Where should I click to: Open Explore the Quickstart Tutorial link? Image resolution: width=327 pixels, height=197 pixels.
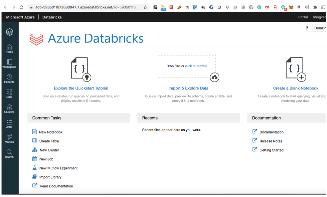(81, 88)
